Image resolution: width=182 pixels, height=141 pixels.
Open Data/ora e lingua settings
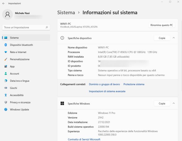coord(19,81)
